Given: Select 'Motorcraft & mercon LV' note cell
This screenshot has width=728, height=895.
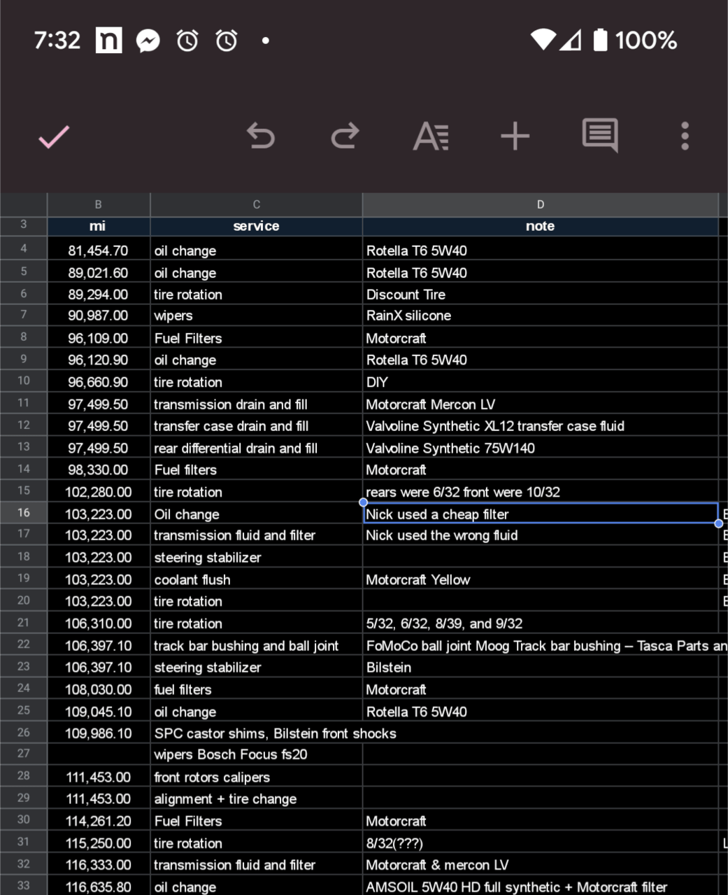Looking at the screenshot, I should click(x=541, y=865).
